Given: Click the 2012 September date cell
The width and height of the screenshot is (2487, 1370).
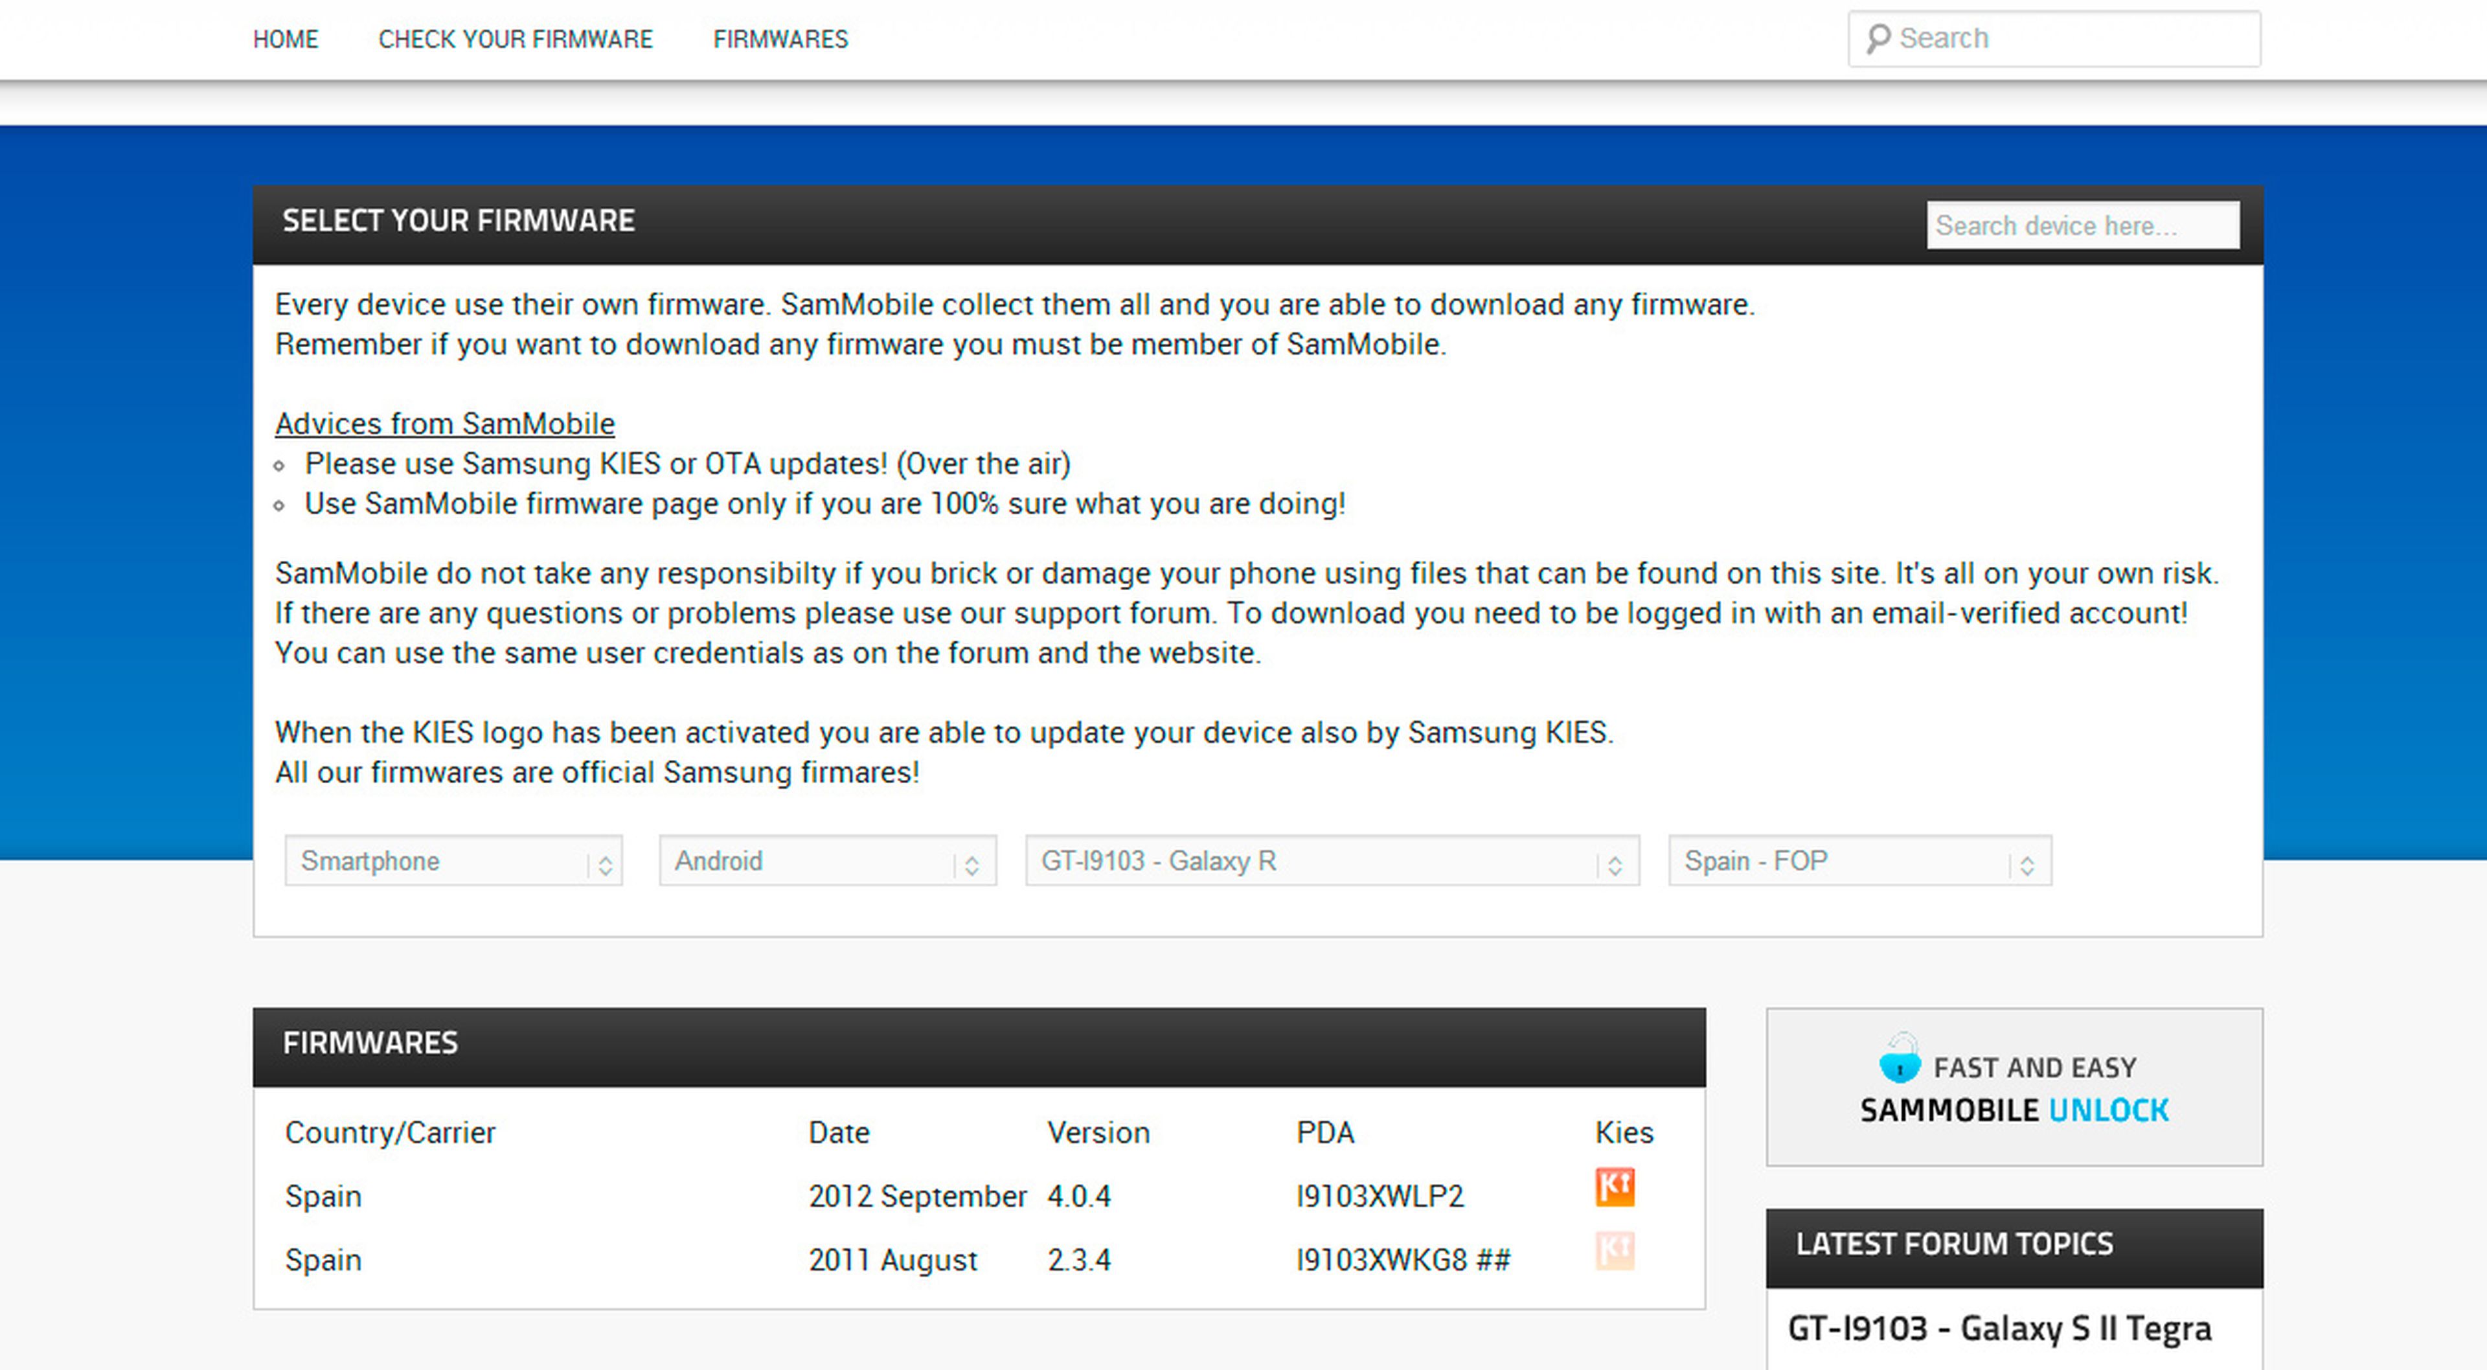Looking at the screenshot, I should coord(917,1196).
